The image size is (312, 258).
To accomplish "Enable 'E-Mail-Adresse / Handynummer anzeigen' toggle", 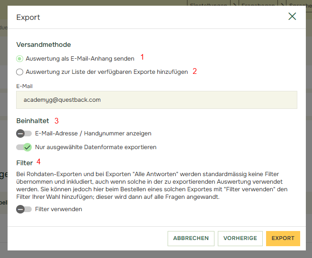I will [x=24, y=133].
